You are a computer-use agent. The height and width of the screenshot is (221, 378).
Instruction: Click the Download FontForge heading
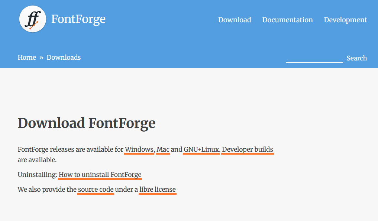tap(86, 123)
